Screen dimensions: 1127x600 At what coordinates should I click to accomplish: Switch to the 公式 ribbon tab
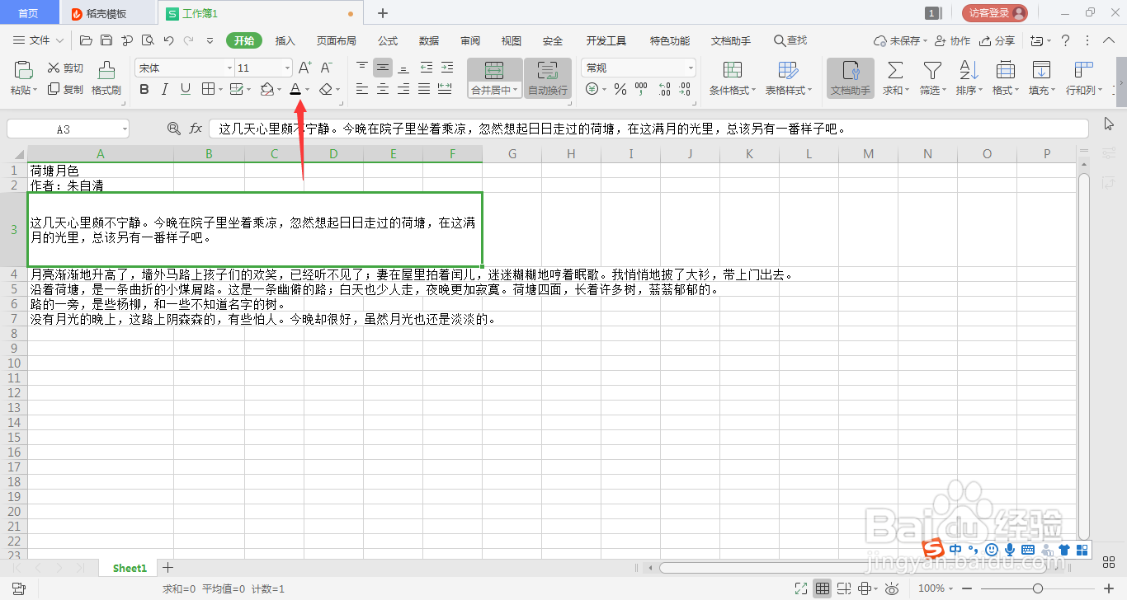[388, 40]
